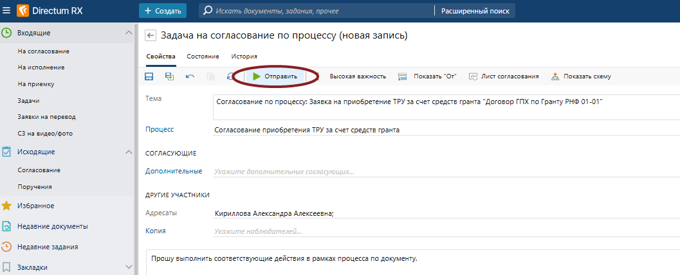
Task: Undo changes with the arrow icon
Action: click(190, 76)
